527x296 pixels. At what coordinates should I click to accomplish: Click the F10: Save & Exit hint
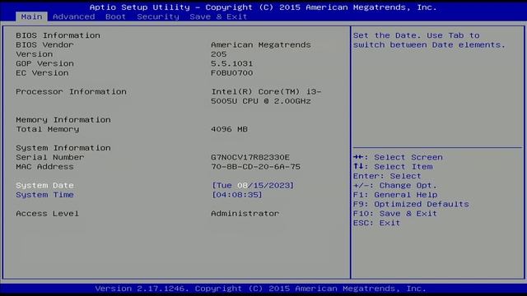[x=395, y=214]
